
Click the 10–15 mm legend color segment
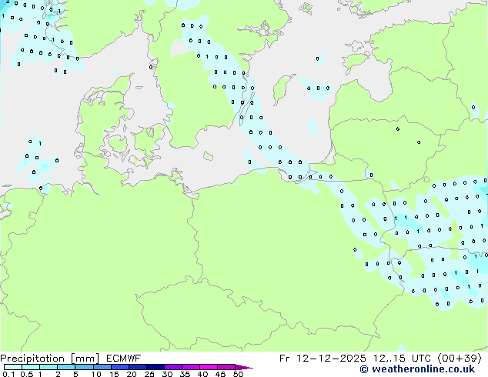point(102,367)
